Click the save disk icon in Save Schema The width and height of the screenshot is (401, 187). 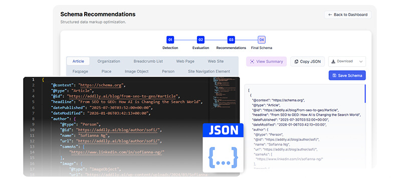coord(334,76)
